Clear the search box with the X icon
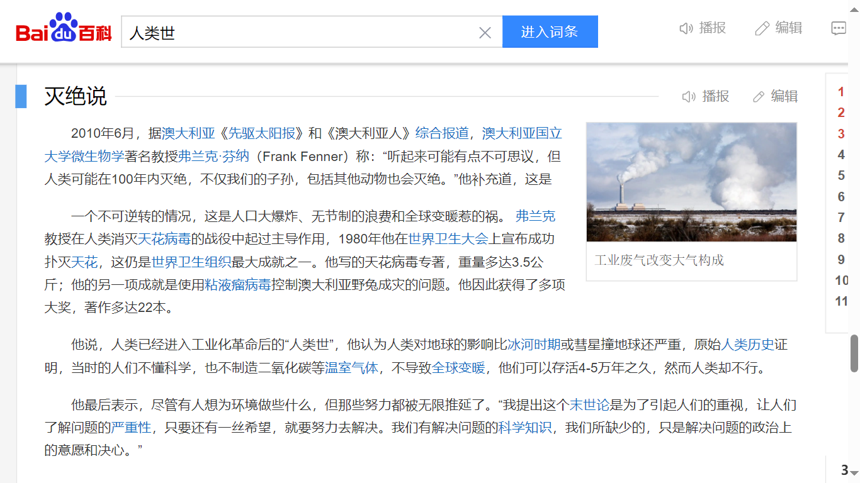 tap(485, 33)
